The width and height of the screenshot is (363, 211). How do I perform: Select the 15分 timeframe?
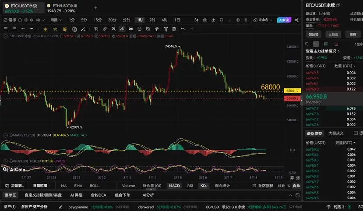click(98, 20)
